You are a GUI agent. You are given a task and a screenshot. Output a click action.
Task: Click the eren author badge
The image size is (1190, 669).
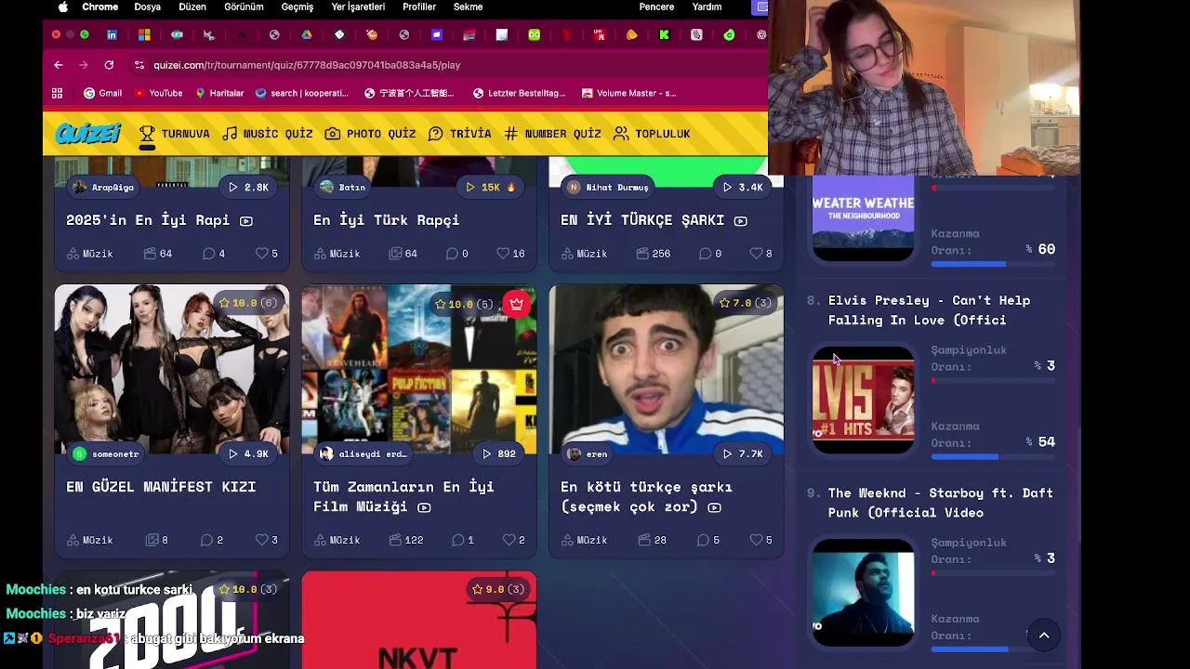pos(588,453)
